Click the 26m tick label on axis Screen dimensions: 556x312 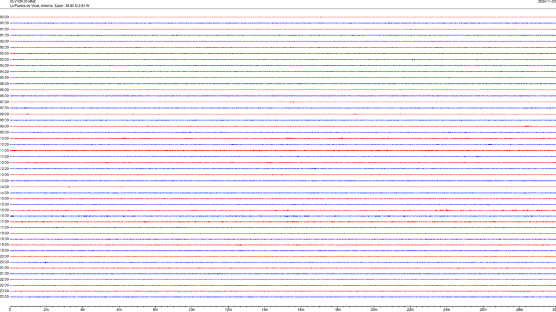[x=483, y=310]
